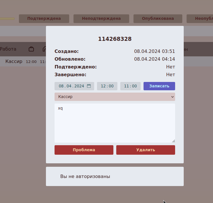Click the house icon beside the briefcase
The width and height of the screenshot is (213, 203).
point(44,49)
